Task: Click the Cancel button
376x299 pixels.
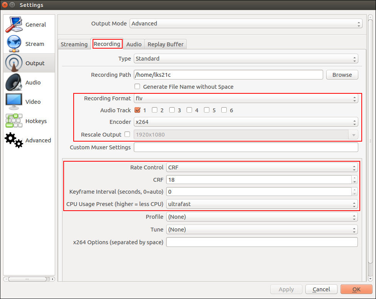Action: [x=321, y=289]
